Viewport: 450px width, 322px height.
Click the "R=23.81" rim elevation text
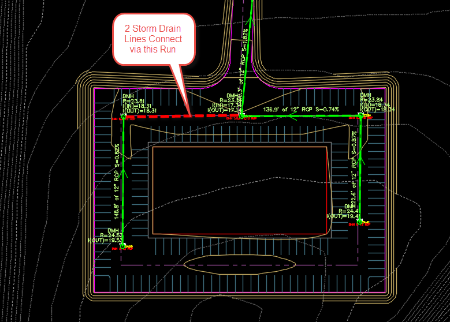(x=133, y=101)
